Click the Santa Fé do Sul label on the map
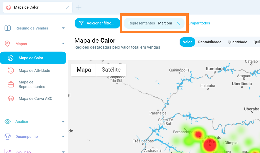260x153 pixels. pos(165,122)
